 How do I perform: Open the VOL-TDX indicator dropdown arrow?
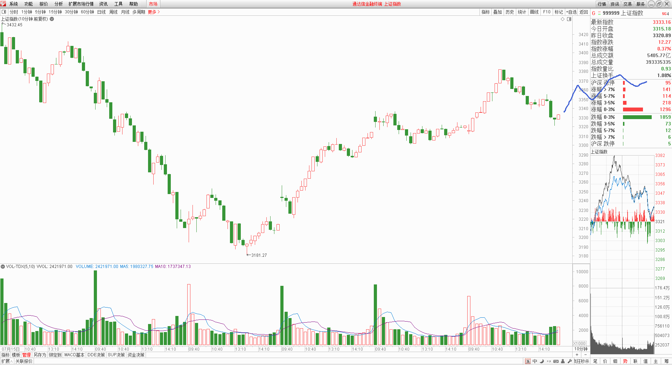coord(3,267)
